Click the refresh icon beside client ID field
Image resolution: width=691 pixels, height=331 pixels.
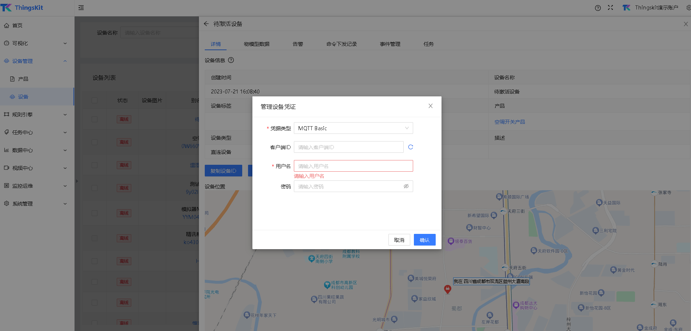tap(411, 147)
